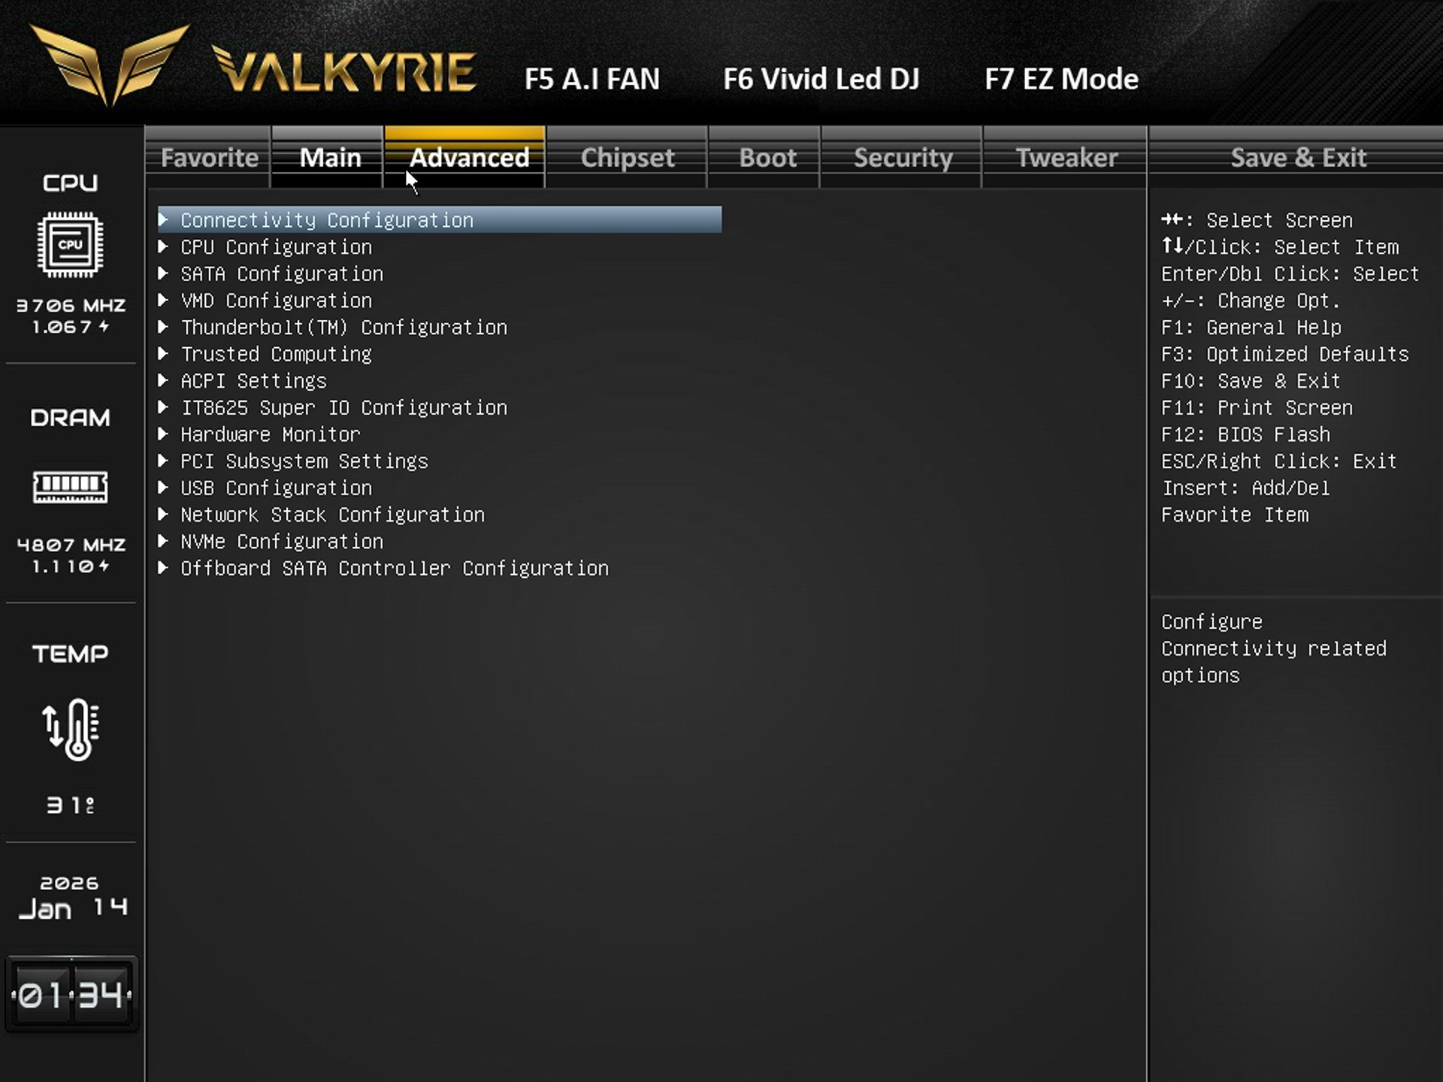Open F6 Vivid Led DJ

pos(821,79)
